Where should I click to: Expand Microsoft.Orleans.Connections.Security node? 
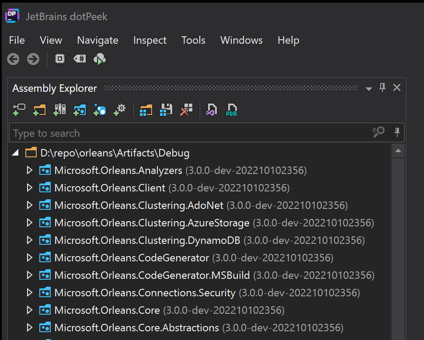[30, 293]
